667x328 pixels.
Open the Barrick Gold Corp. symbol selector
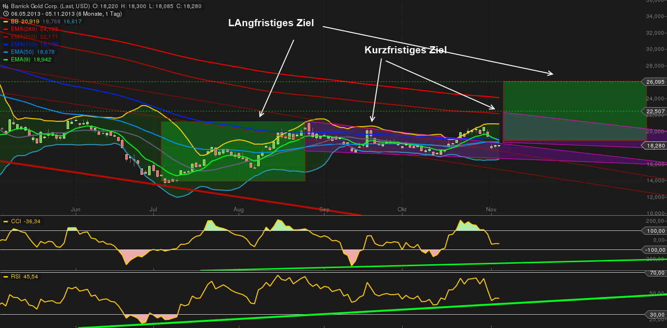tap(33, 5)
